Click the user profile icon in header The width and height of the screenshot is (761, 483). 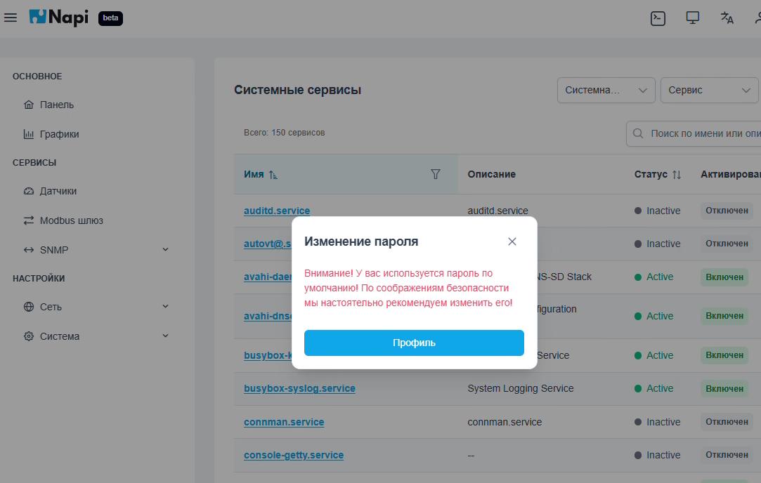tap(757, 18)
